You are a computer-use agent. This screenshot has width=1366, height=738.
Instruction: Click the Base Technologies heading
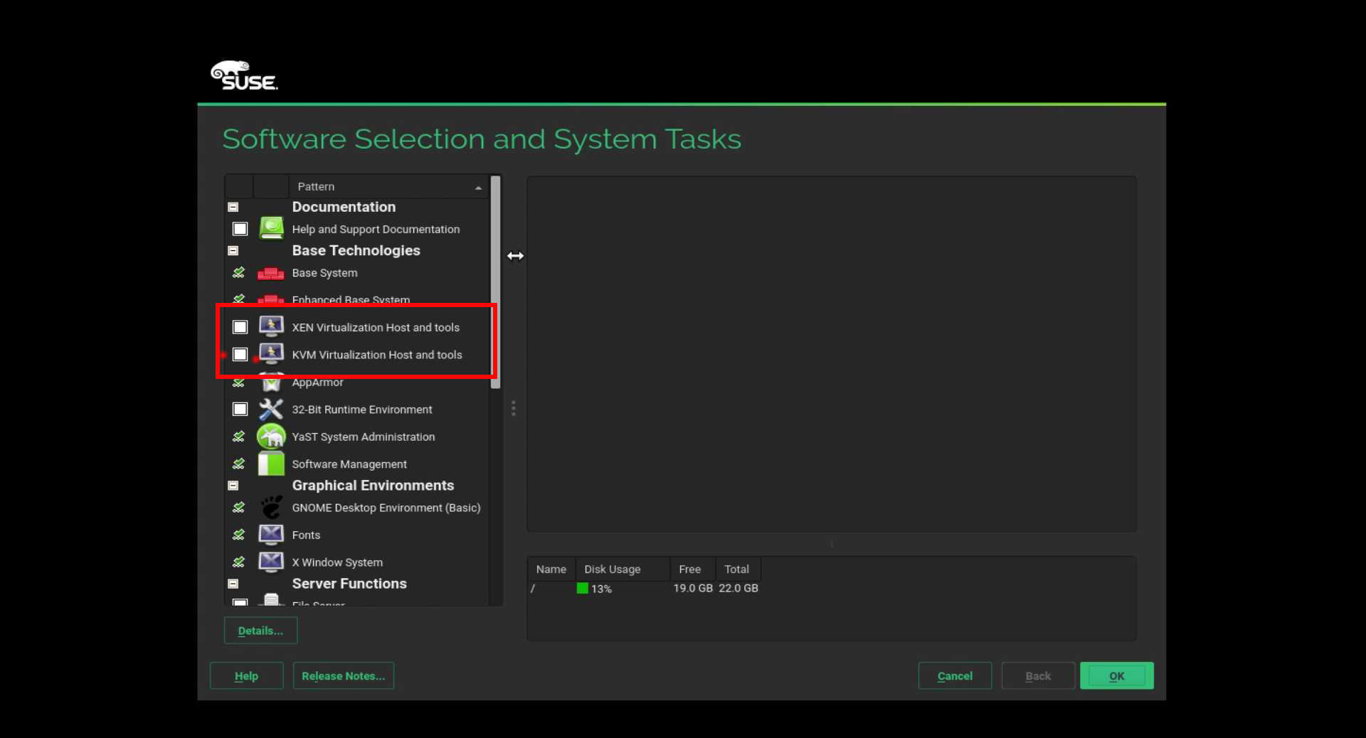point(356,250)
